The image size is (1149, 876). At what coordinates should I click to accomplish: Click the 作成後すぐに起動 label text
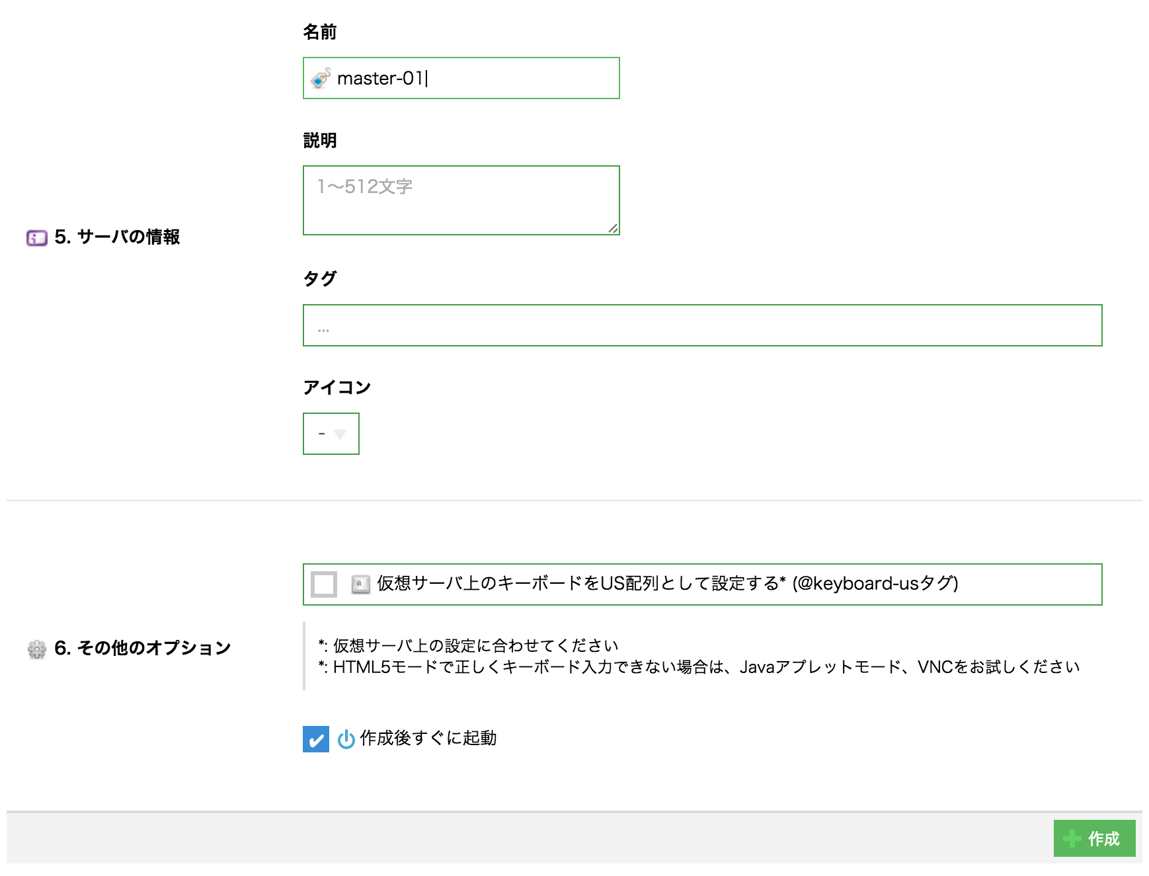[x=428, y=738]
